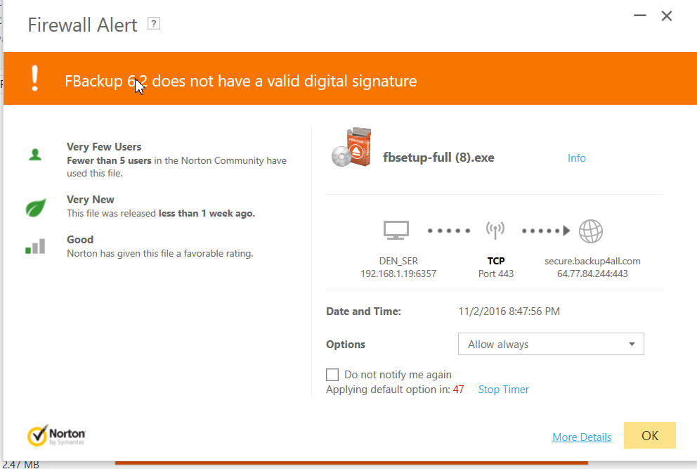Click the Date and Time label
Viewport: 697px width, 469px height.
[x=364, y=311]
